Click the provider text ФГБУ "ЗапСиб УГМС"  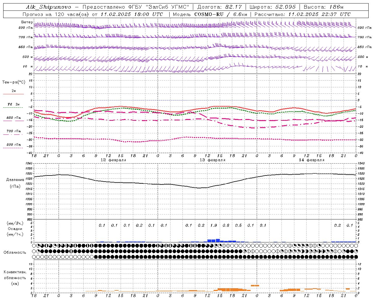coord(159,7)
